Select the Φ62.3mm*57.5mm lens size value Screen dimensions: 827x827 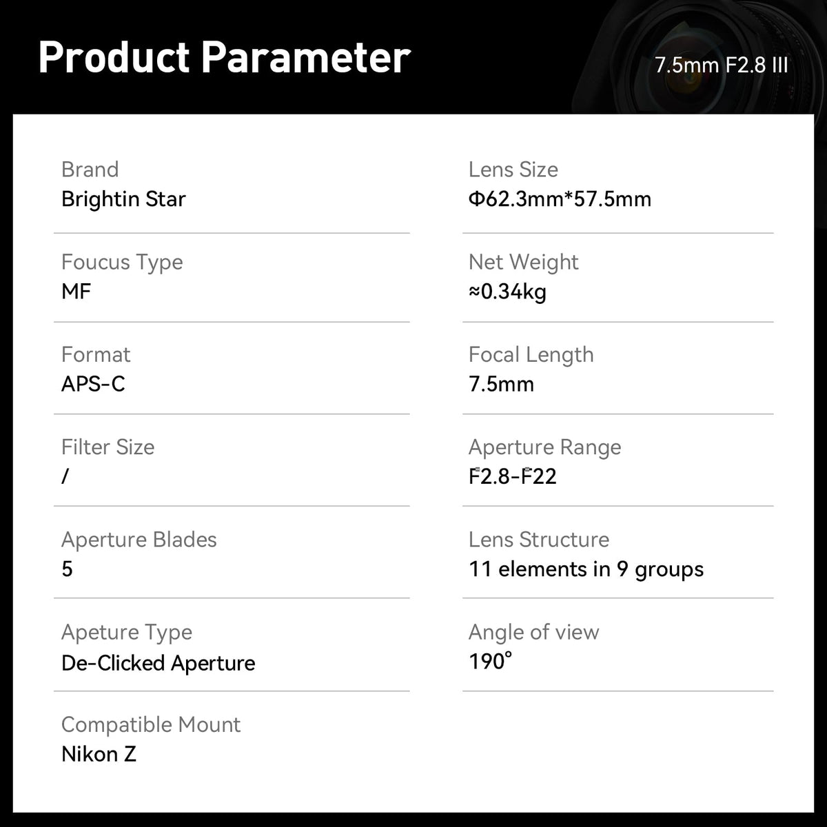(x=560, y=199)
